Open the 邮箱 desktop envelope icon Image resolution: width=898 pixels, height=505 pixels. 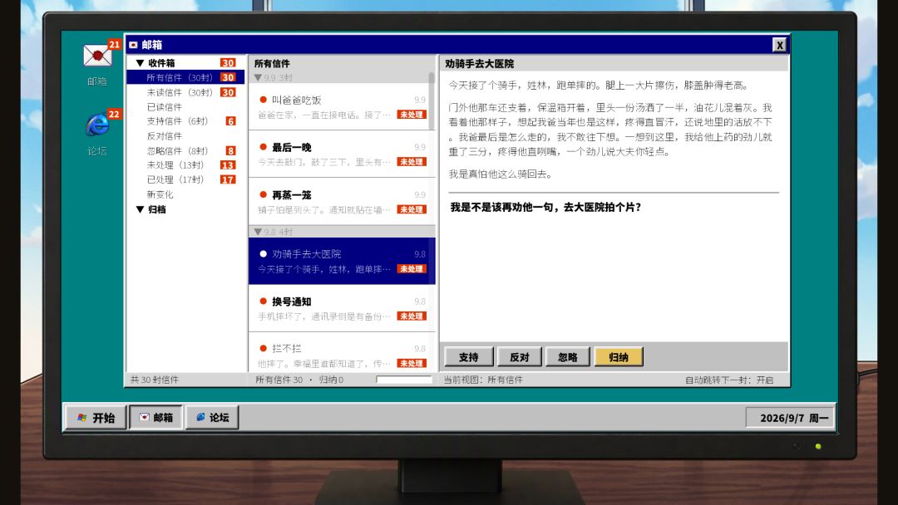click(x=96, y=56)
